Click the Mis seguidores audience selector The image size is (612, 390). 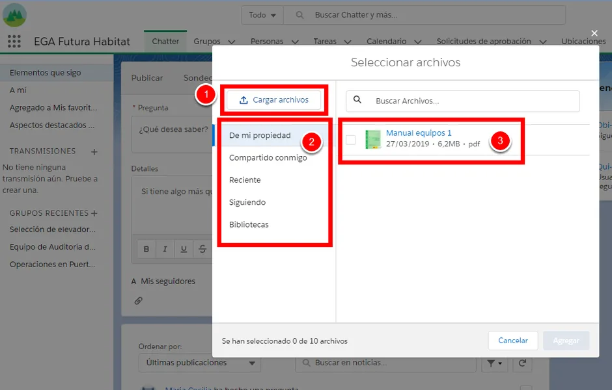pos(168,281)
